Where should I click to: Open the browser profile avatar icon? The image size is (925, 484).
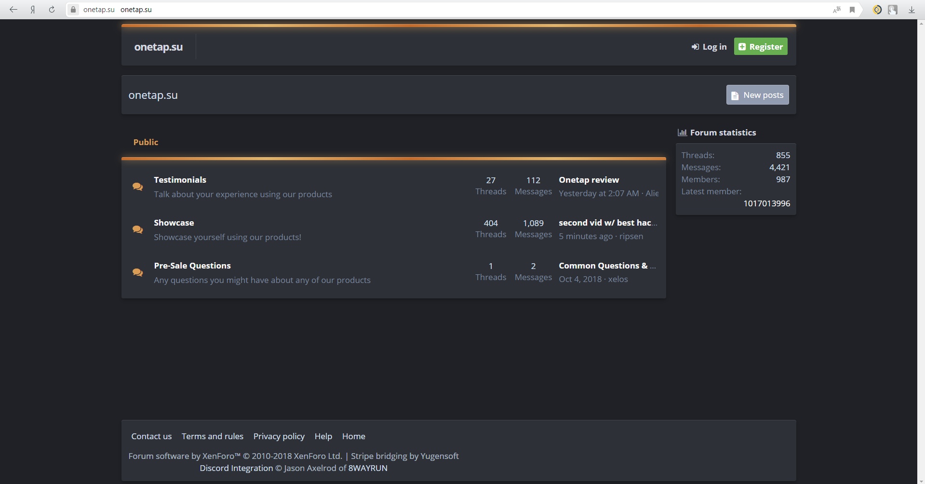tap(893, 10)
